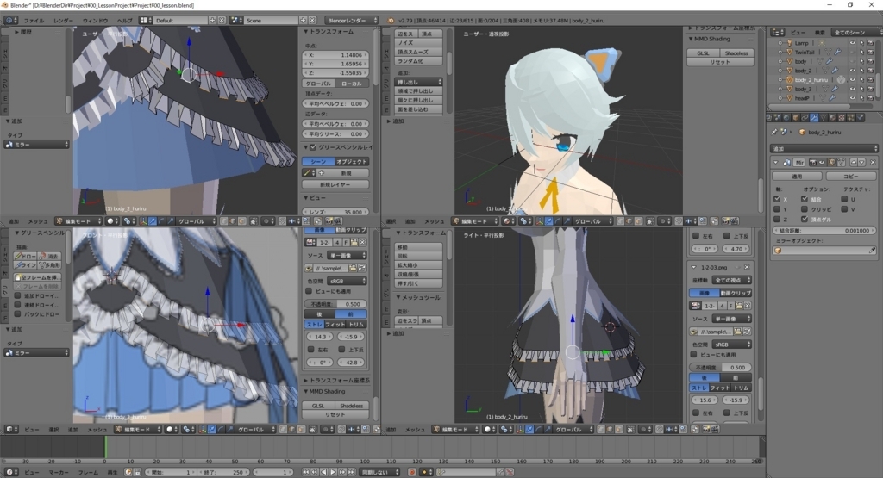
Task: Toggle renderability camera icon for headP
Action: (871, 97)
